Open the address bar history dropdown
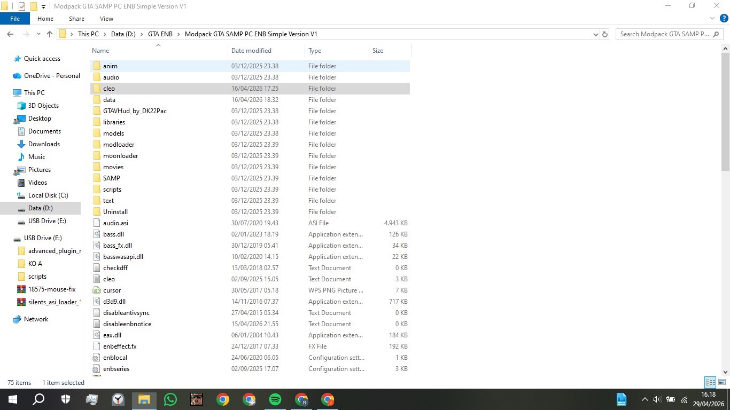Screen dimensions: 730x410 [x=596, y=34]
